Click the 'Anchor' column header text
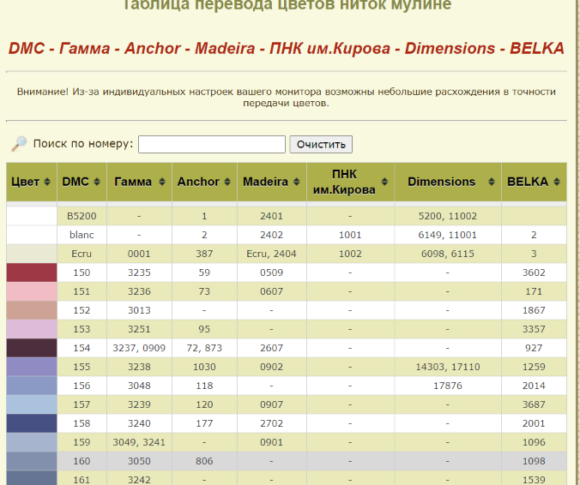Screen dimensions: 580x485 click(198, 182)
